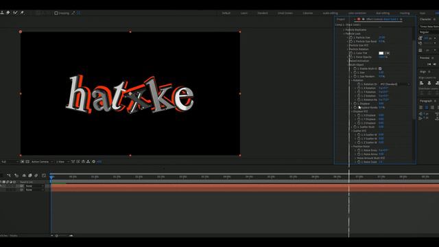Toggle stopwatch for 1. Scatter Multi
This screenshot has width=439, height=247.
click(355, 127)
